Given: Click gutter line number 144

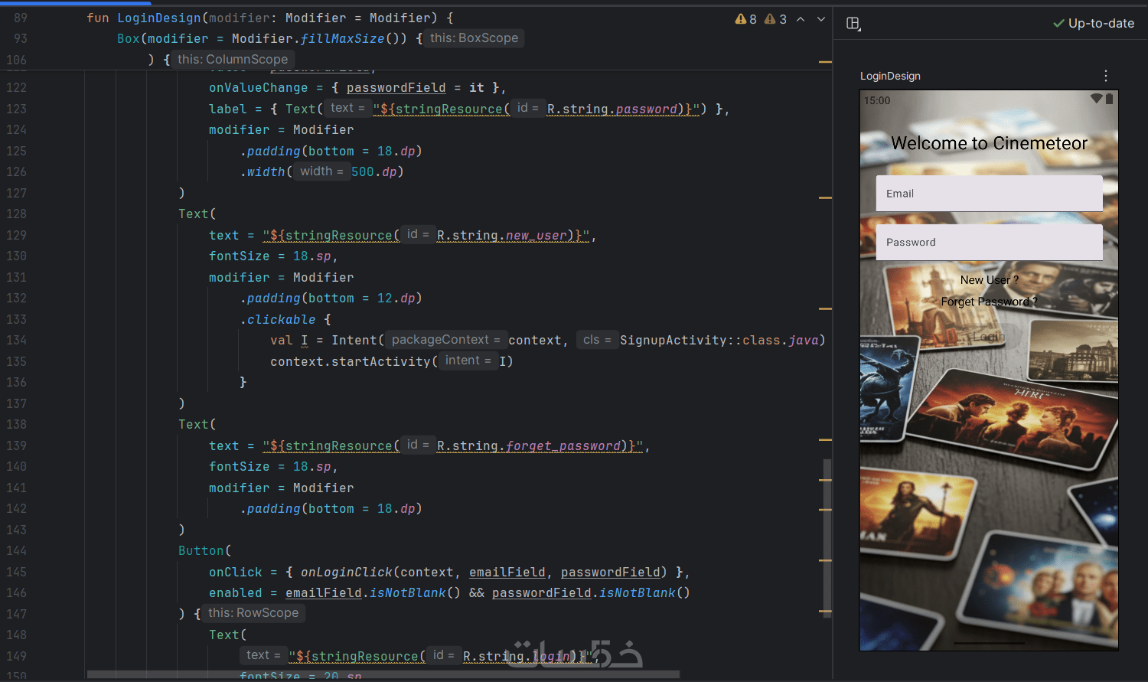Looking at the screenshot, I should click(x=16, y=550).
